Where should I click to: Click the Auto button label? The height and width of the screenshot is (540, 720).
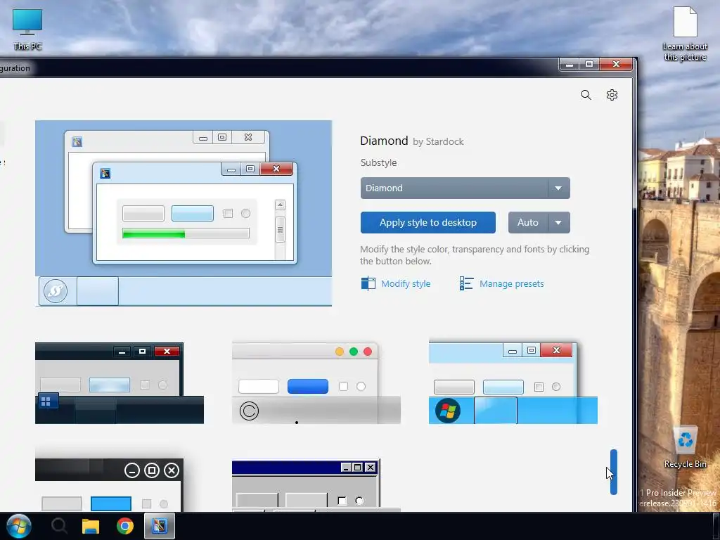pyautogui.click(x=527, y=222)
